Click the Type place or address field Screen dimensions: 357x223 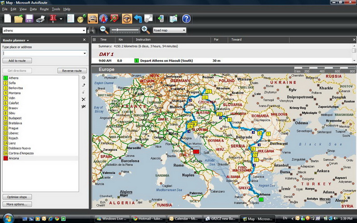[45, 53]
